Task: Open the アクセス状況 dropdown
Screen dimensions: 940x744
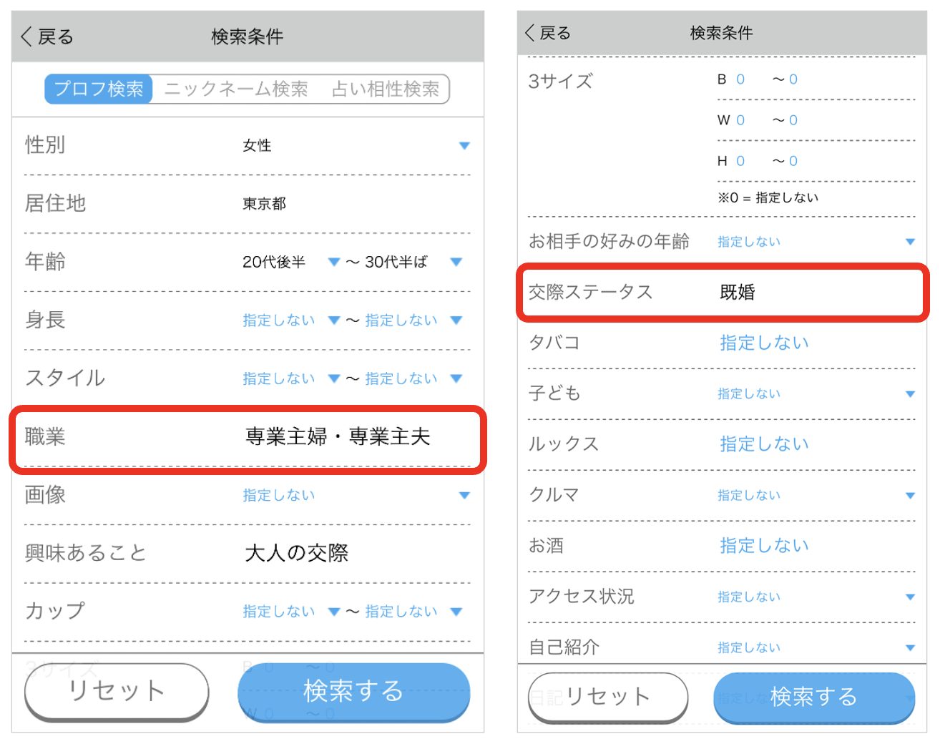Action: 910,597
